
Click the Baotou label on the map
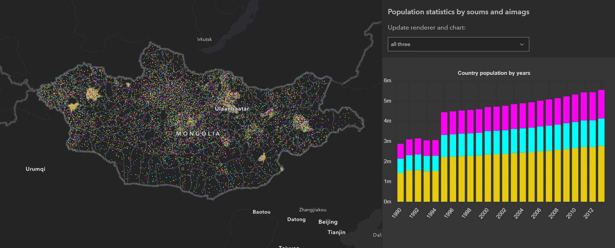pos(261,212)
